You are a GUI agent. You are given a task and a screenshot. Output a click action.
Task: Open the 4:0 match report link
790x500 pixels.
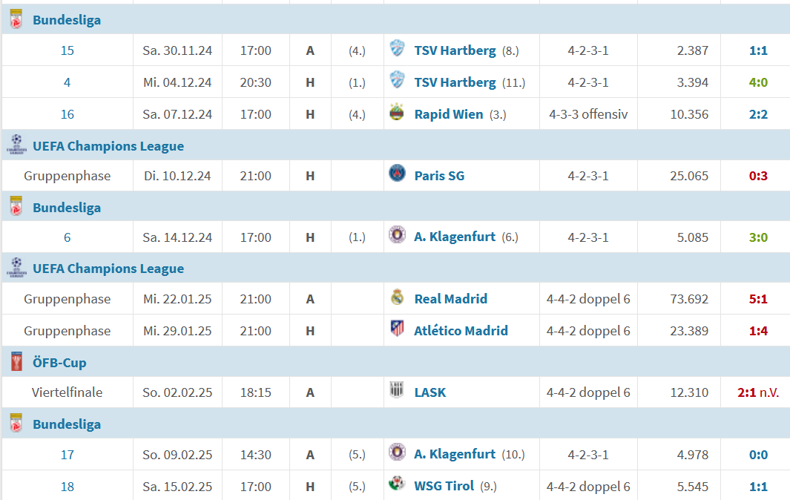pyautogui.click(x=758, y=82)
